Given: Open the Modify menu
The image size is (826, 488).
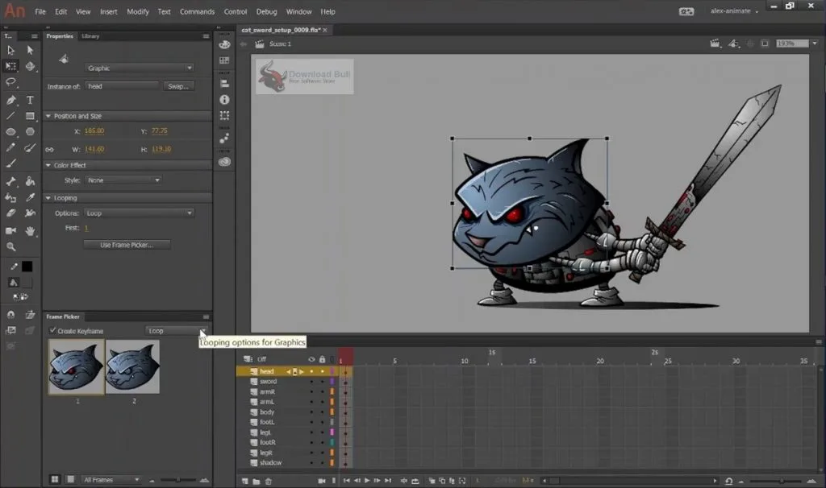Looking at the screenshot, I should coord(138,12).
